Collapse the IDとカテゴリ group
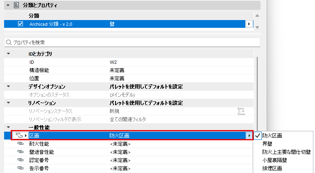 [x=9, y=54]
